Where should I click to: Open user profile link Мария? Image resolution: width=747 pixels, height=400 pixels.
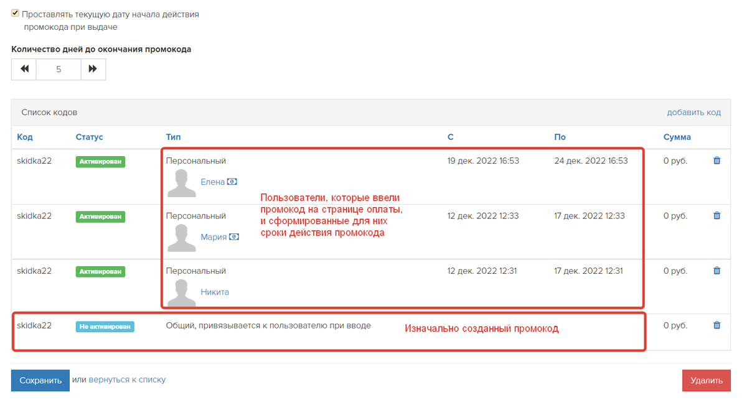tap(214, 237)
